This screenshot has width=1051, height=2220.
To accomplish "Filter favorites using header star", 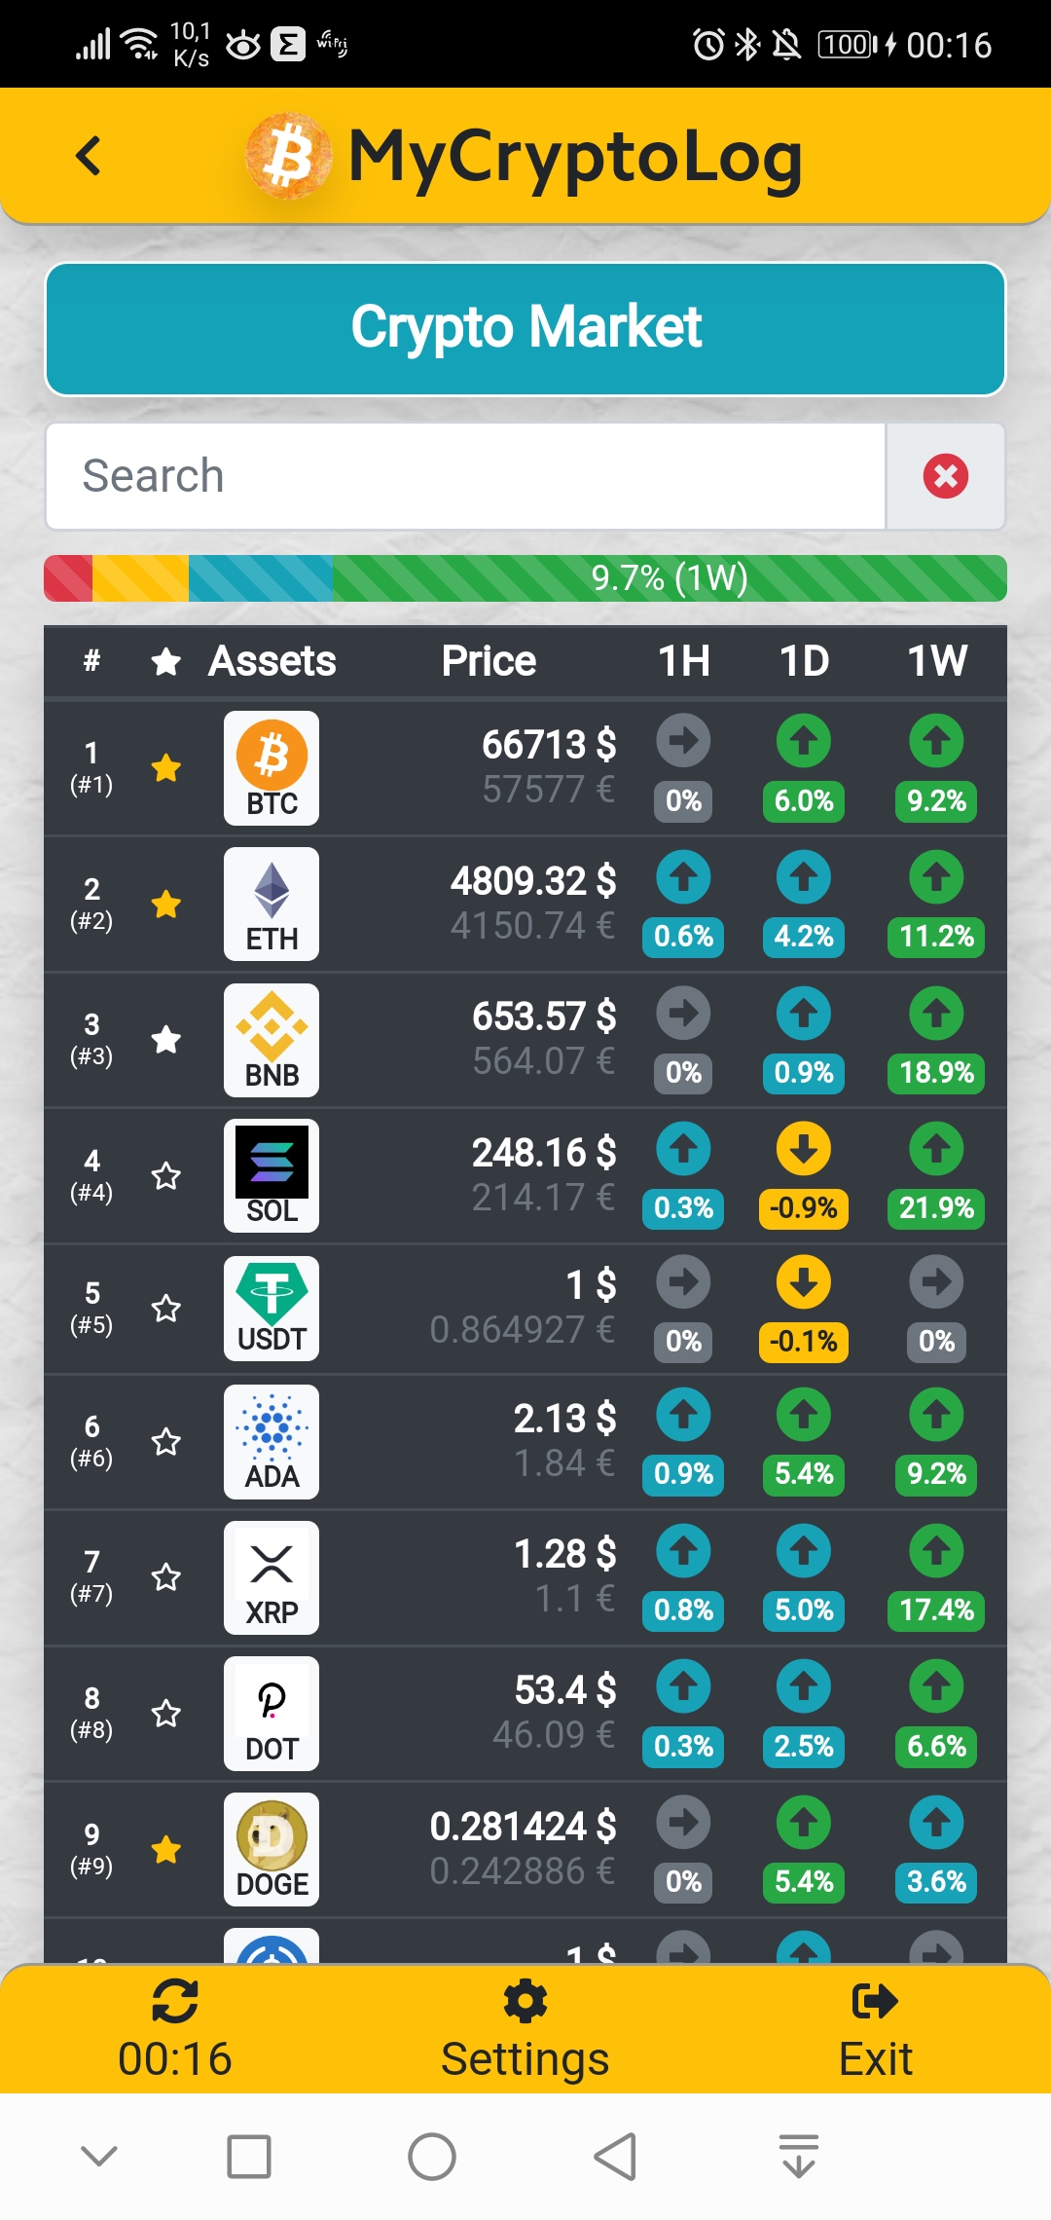I will (x=166, y=662).
